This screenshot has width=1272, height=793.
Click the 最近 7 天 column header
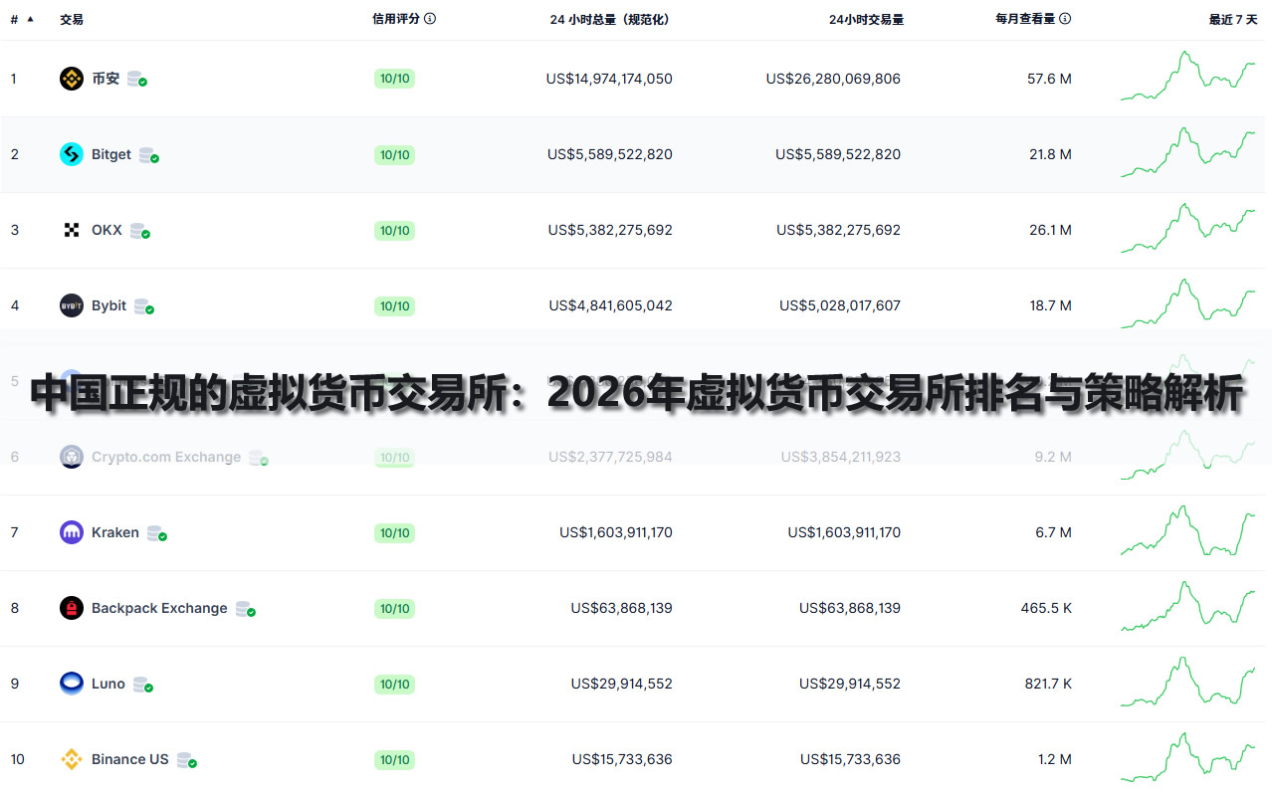coord(1232,19)
